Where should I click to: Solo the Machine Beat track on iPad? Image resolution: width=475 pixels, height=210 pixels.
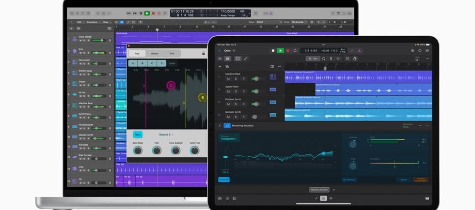point(236,79)
